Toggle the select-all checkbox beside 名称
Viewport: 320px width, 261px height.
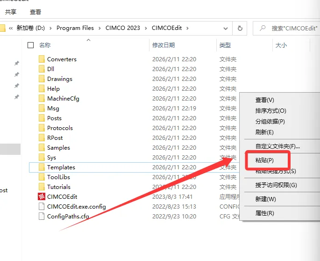(31, 45)
